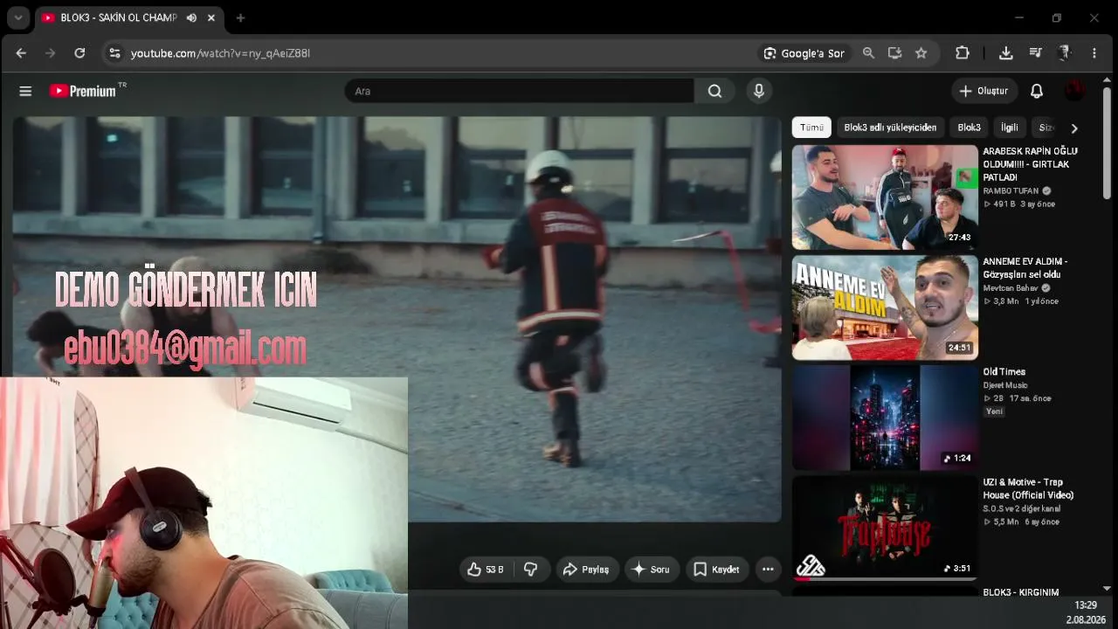The image size is (1118, 629).
Task: Click the Google'a Sor button
Action: (x=804, y=53)
